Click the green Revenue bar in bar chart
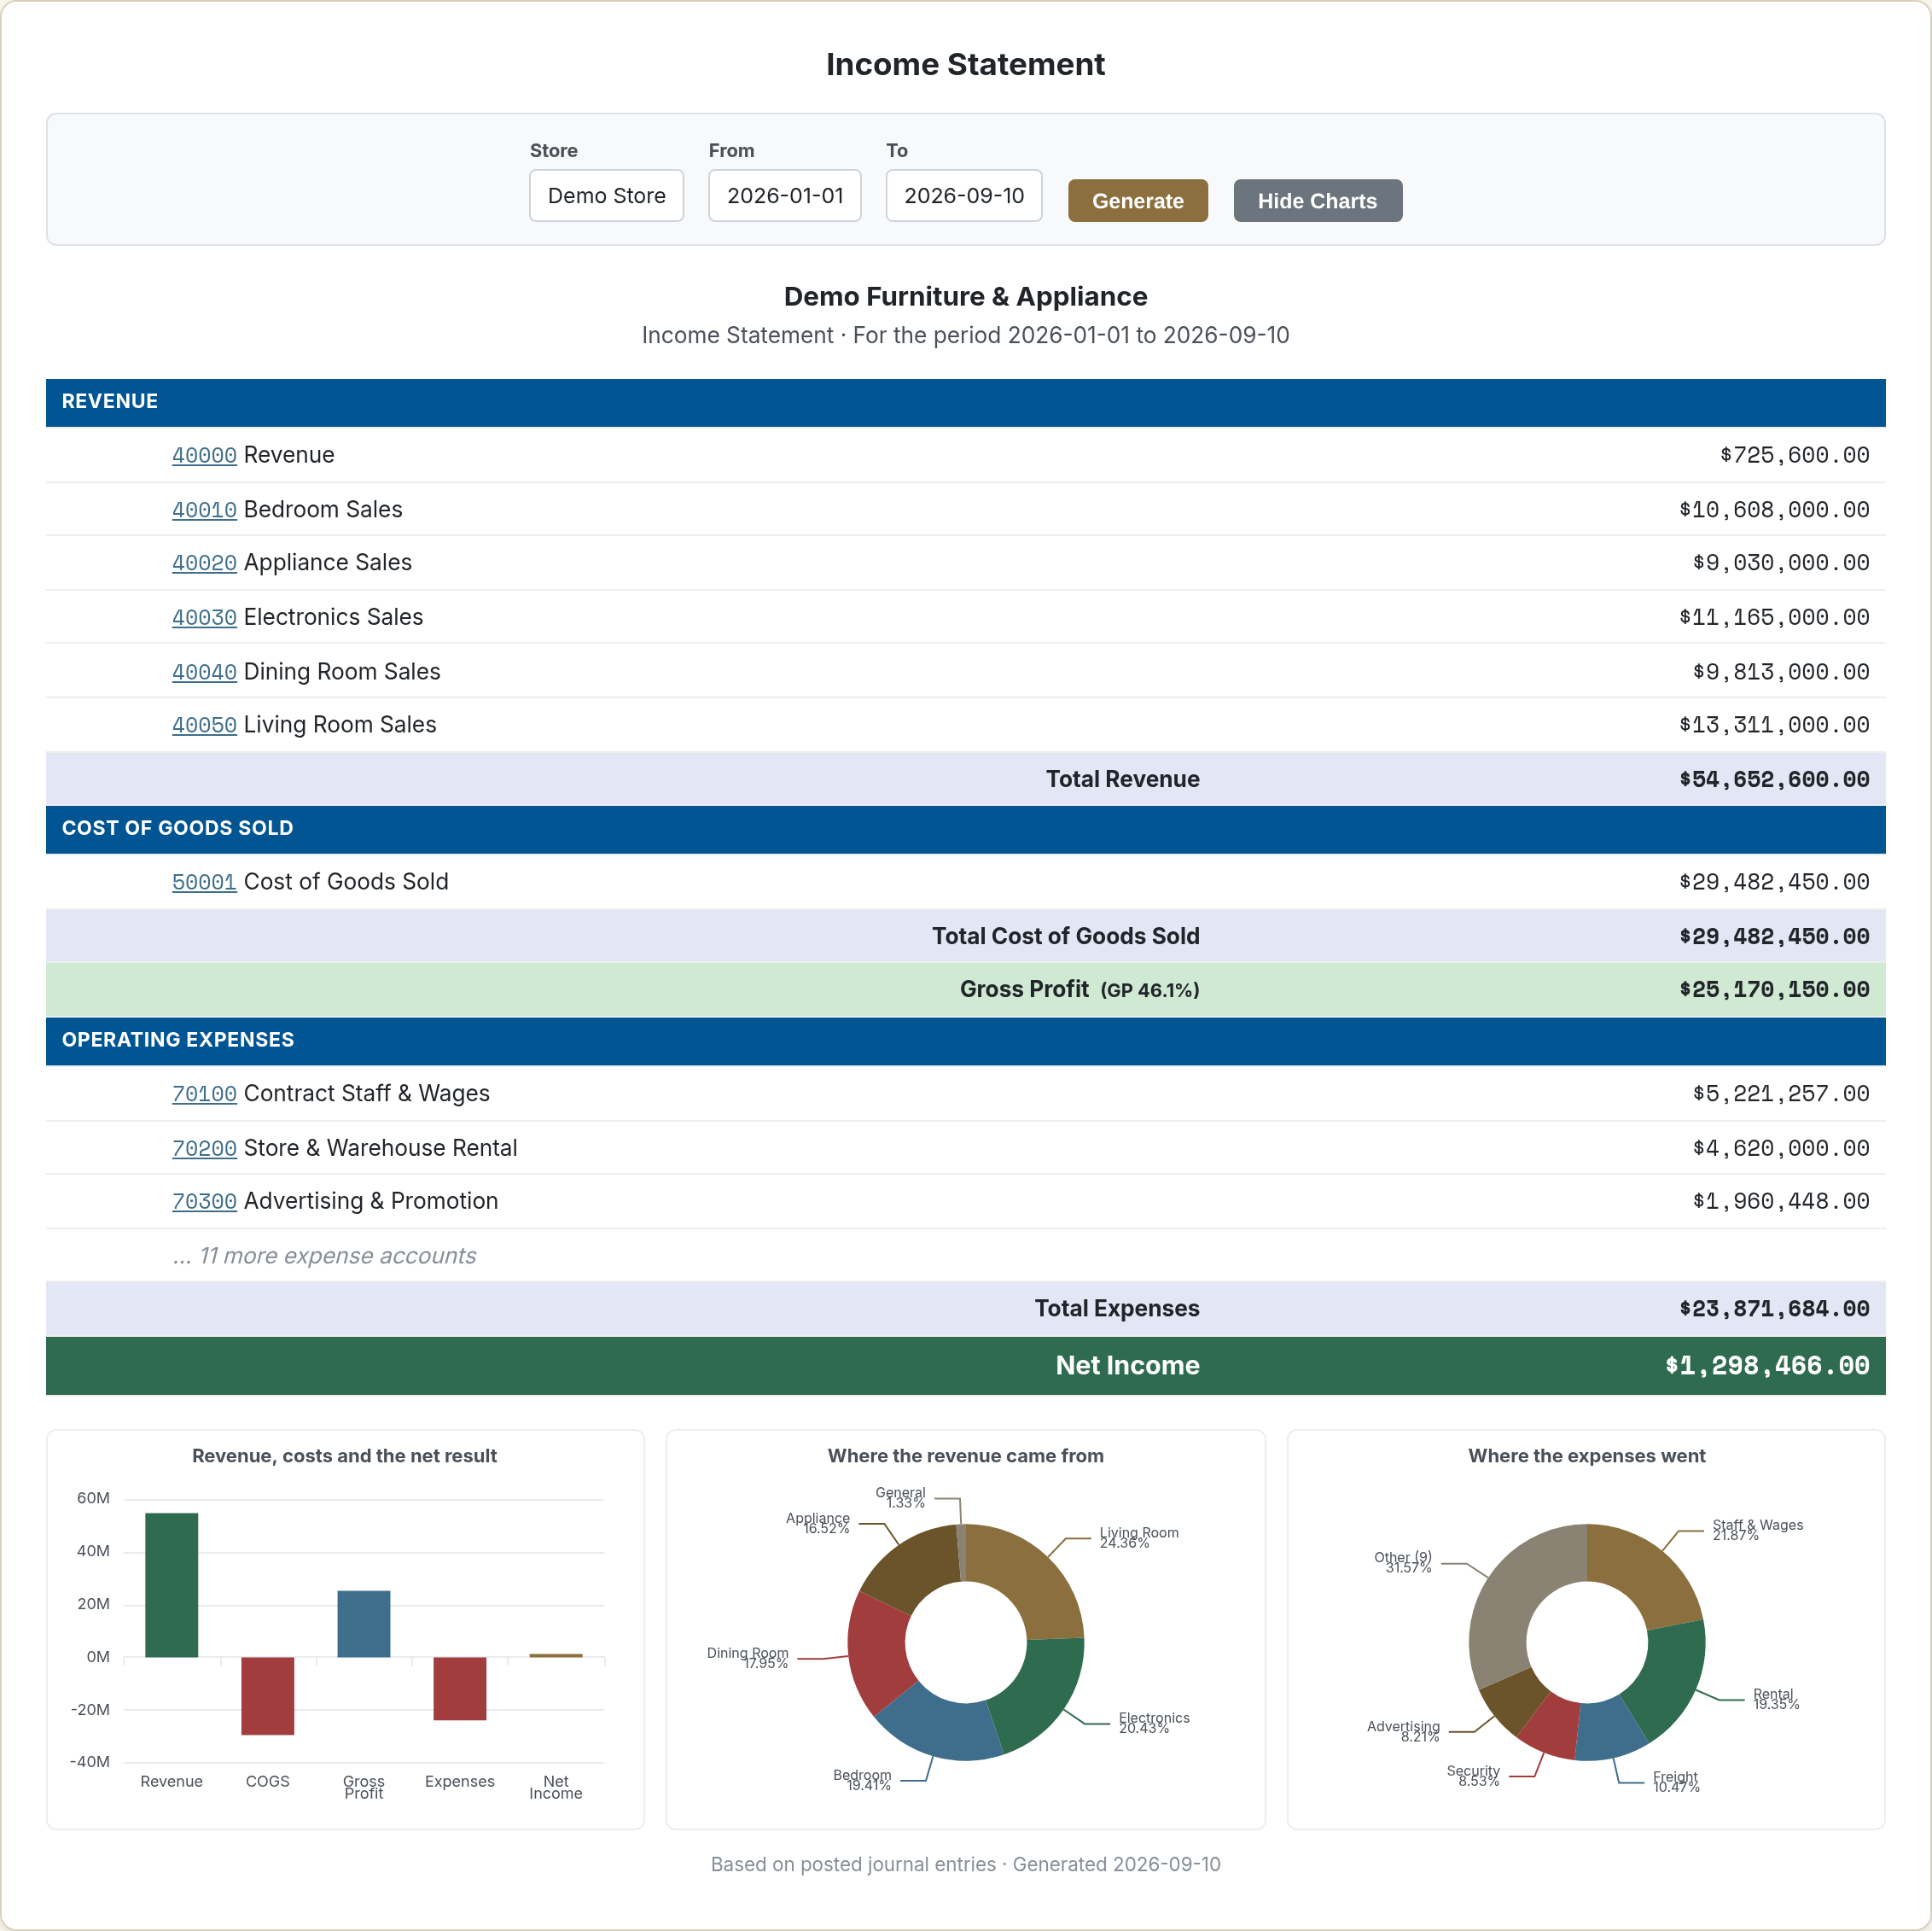This screenshot has height=1931, width=1932. (x=171, y=1584)
